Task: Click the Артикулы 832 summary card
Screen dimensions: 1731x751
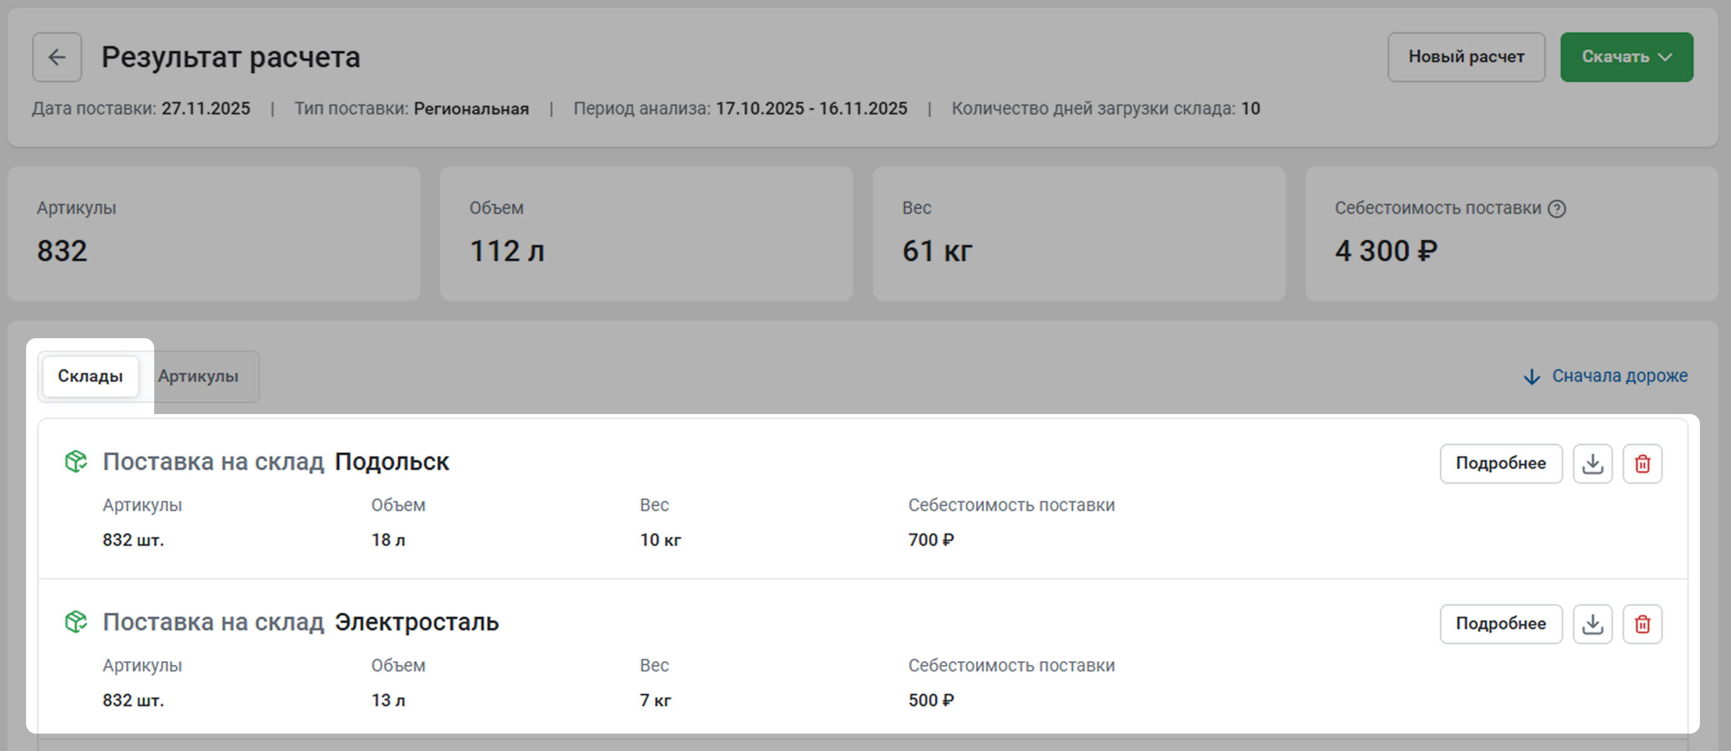Action: [x=214, y=233]
